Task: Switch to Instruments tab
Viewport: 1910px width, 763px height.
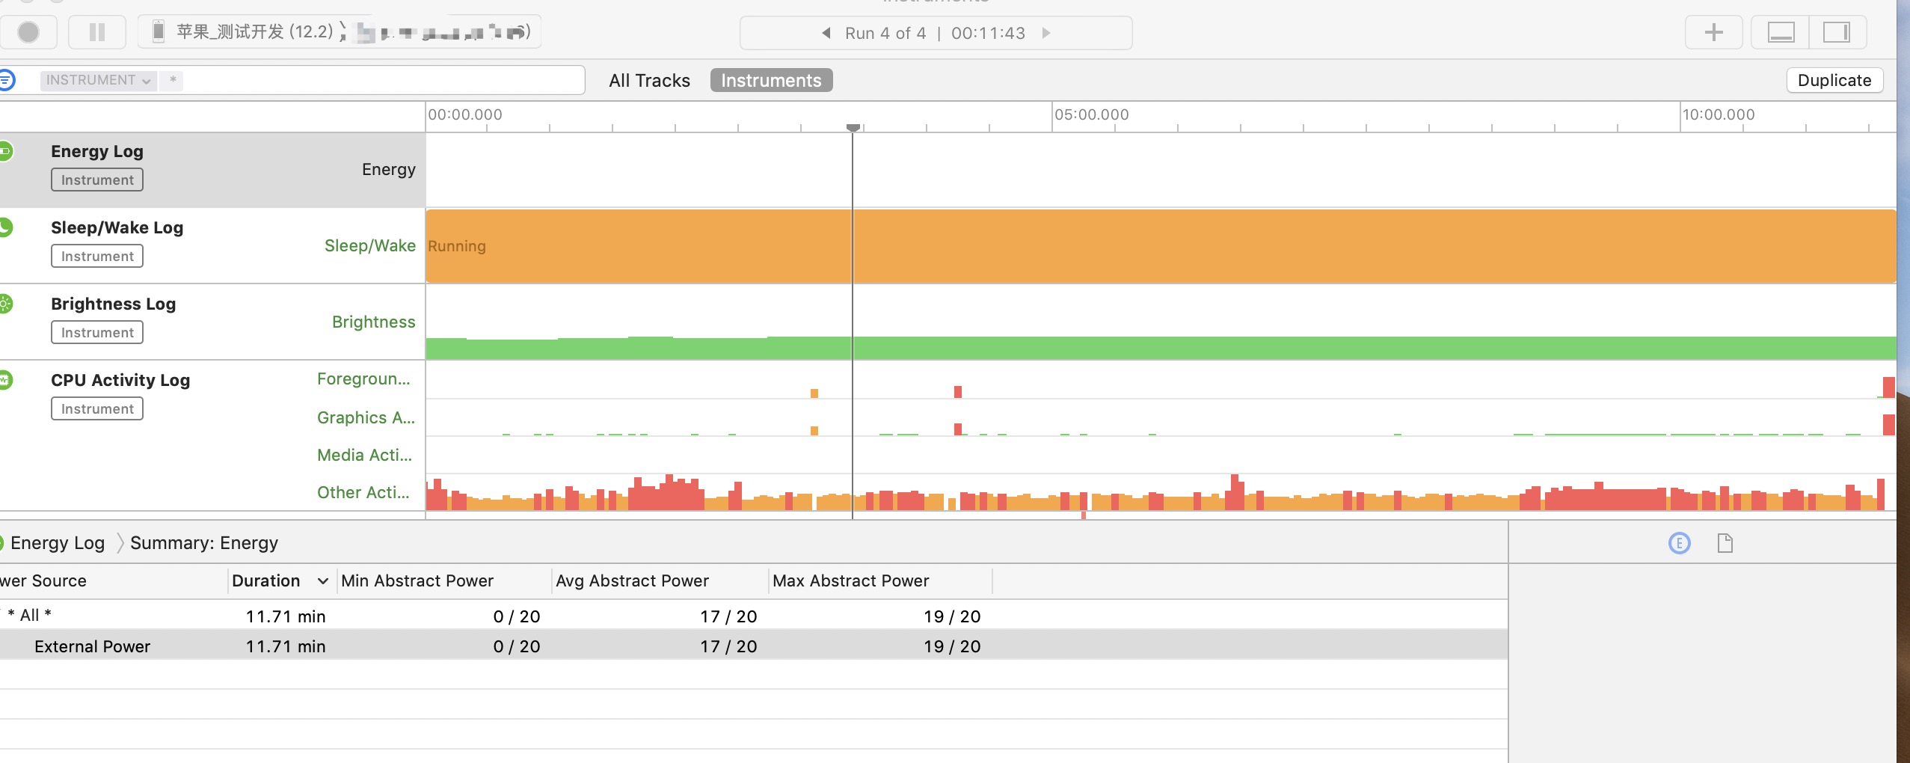Action: click(771, 81)
